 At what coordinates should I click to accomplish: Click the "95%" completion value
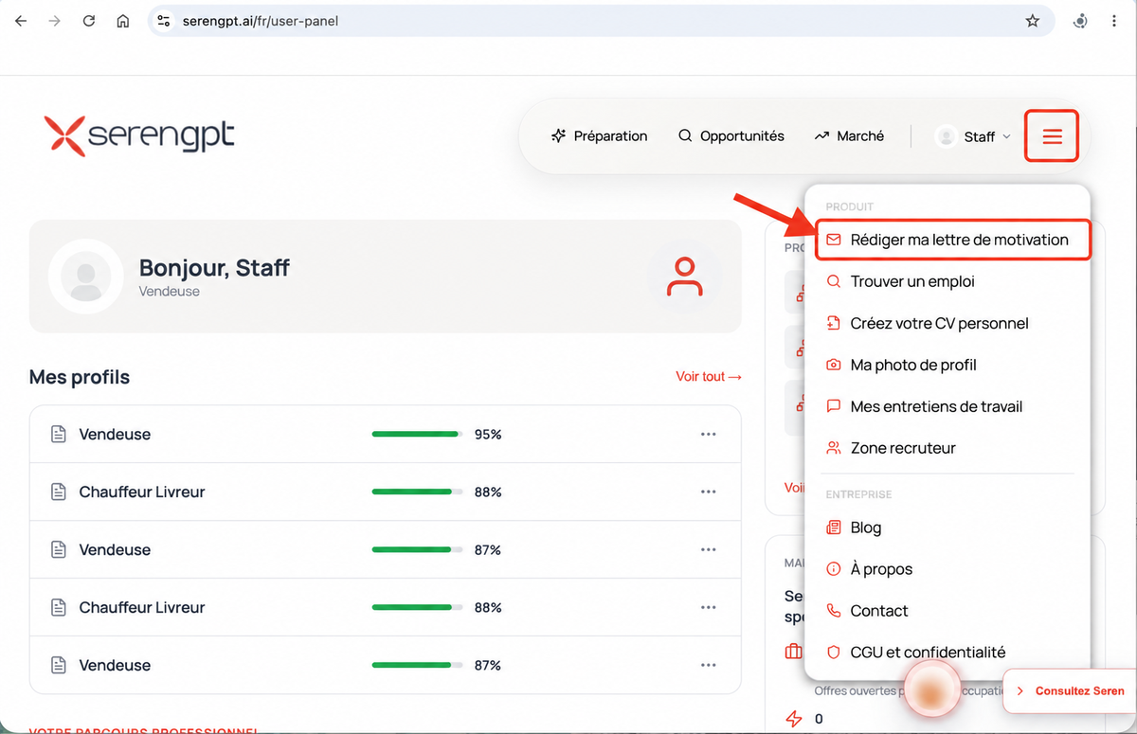pos(488,434)
